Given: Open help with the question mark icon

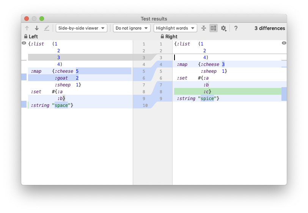Looking at the screenshot, I should pyautogui.click(x=236, y=28).
